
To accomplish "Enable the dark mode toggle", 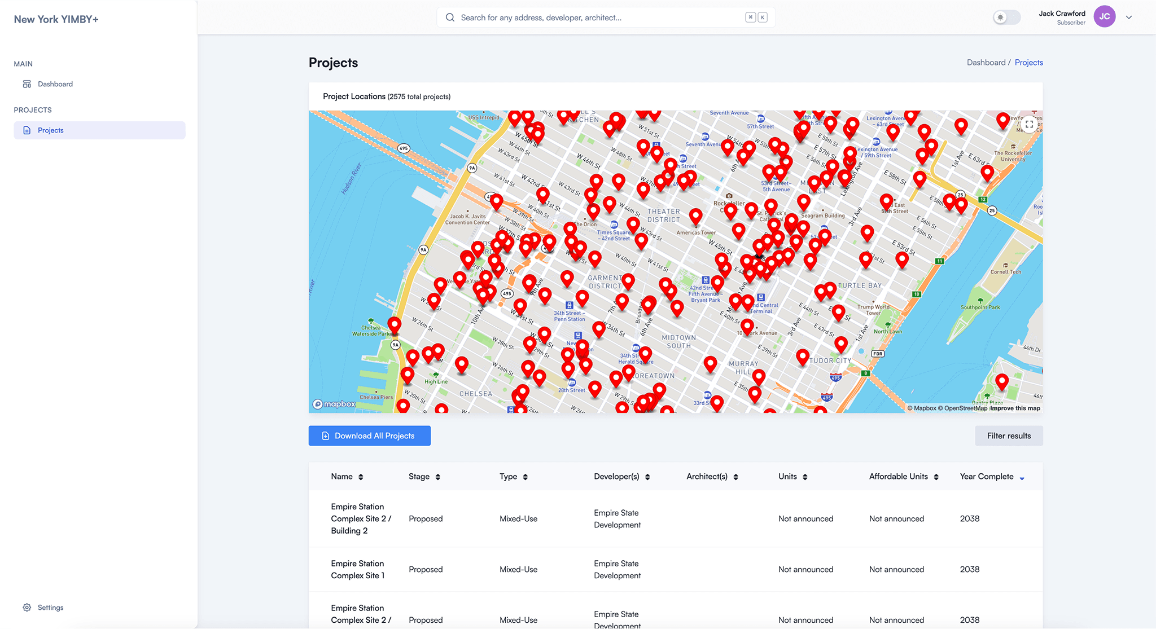I will (x=1006, y=17).
